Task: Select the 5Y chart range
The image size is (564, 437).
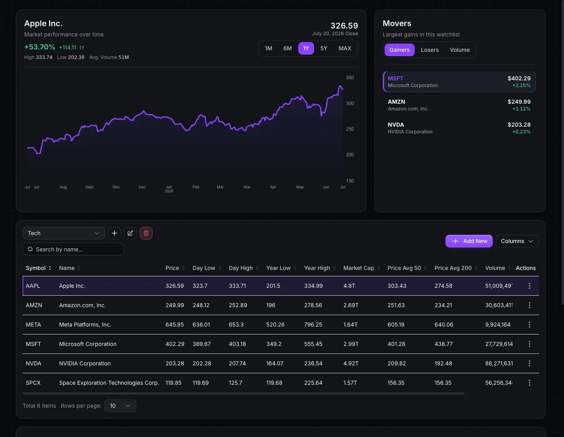Action: [x=324, y=48]
